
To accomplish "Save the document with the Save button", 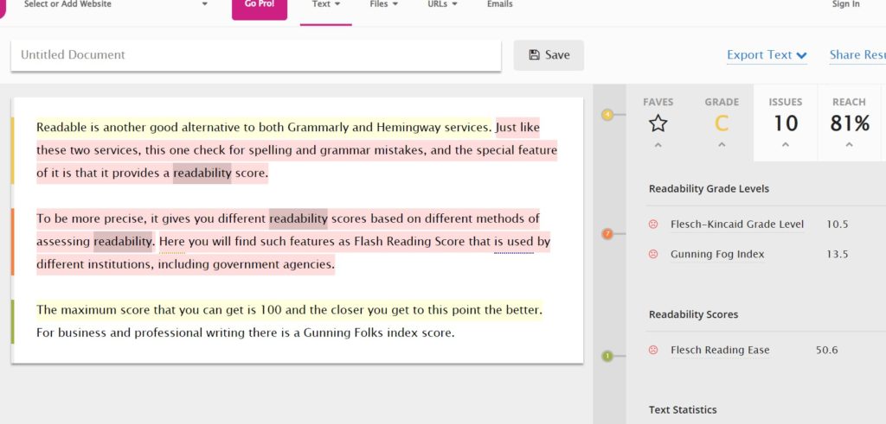I will click(549, 55).
